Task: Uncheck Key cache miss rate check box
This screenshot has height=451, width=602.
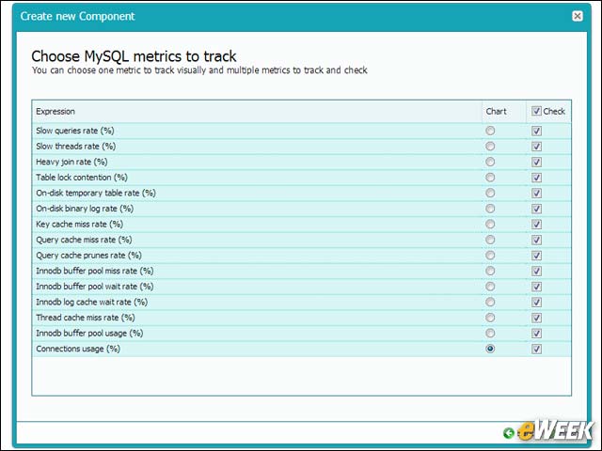Action: coord(536,225)
